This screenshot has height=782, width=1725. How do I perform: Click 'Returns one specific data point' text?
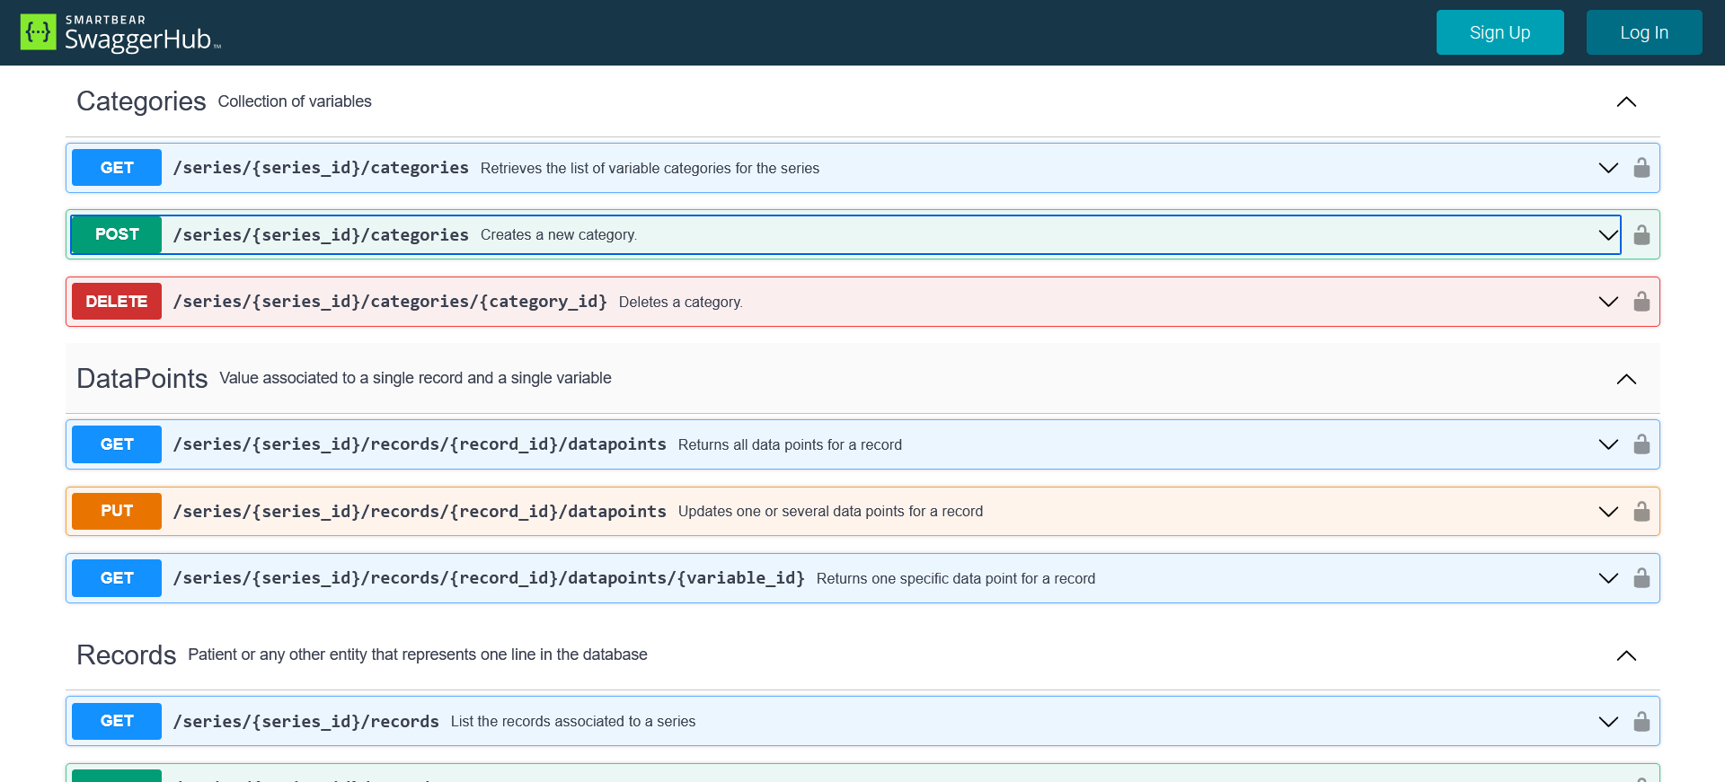click(956, 578)
